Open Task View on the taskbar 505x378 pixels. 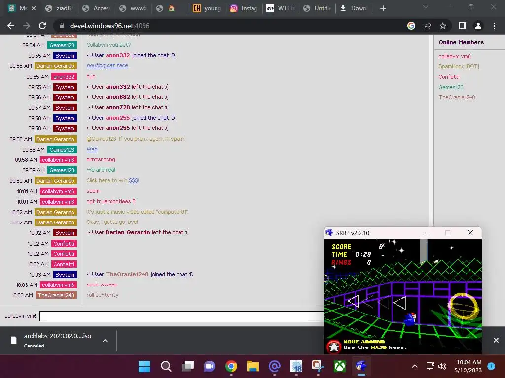coord(188,366)
